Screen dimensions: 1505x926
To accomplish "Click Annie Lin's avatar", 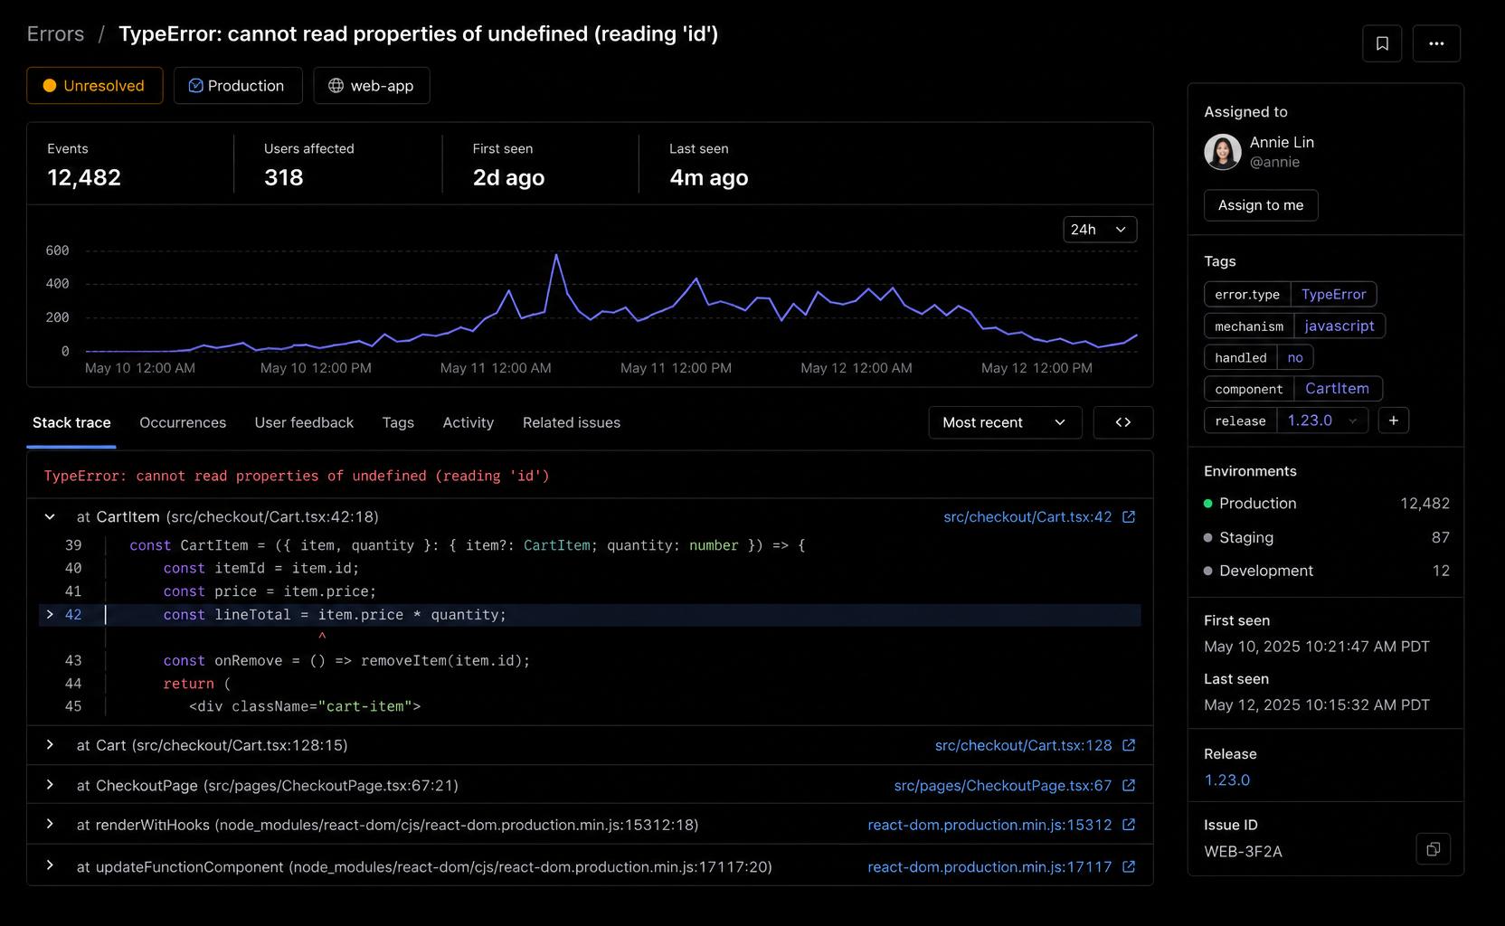I will pyautogui.click(x=1222, y=152).
